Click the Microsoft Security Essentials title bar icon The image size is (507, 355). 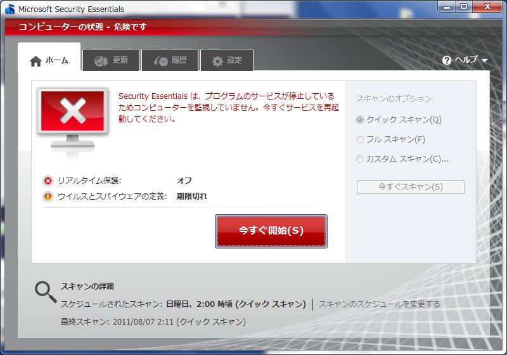coord(10,9)
